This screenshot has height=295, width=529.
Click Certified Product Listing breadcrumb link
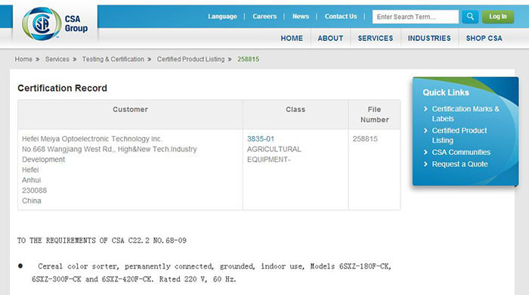[x=190, y=59]
